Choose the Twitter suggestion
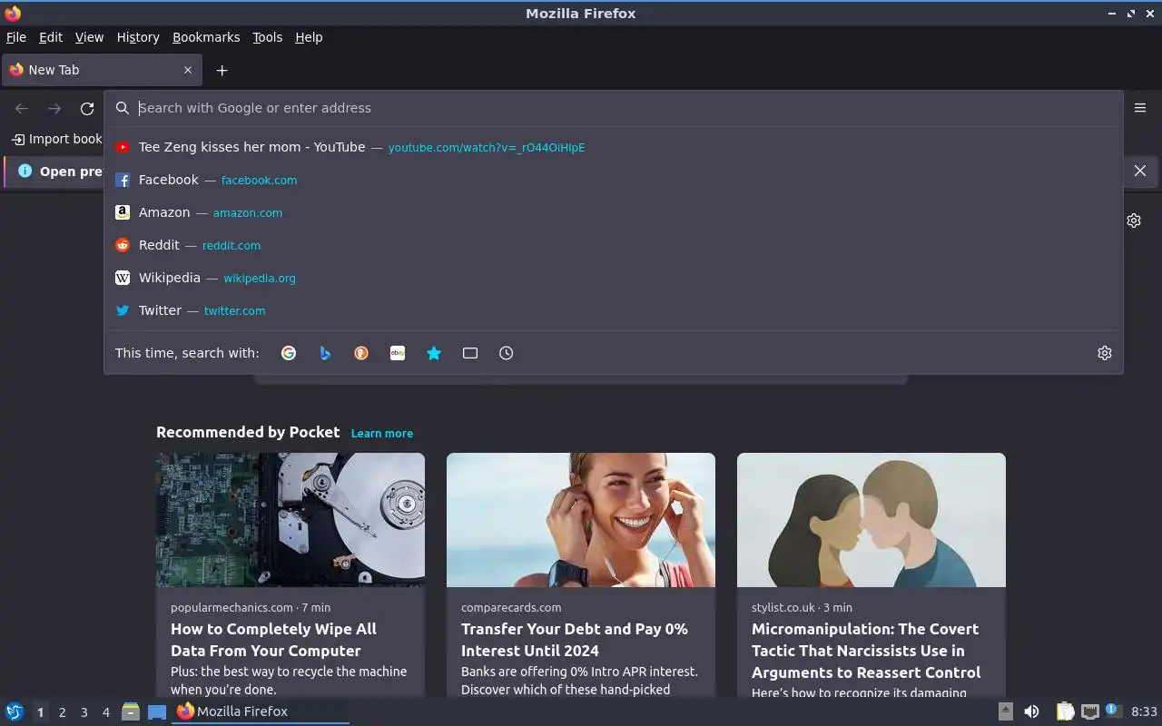This screenshot has width=1162, height=726. [x=614, y=310]
